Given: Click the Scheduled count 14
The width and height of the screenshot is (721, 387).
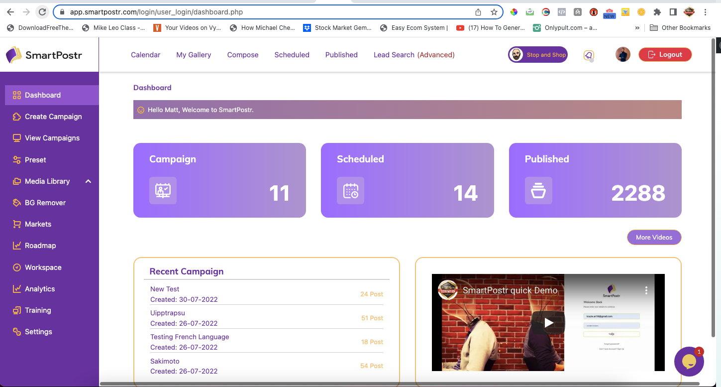Looking at the screenshot, I should click(466, 193).
